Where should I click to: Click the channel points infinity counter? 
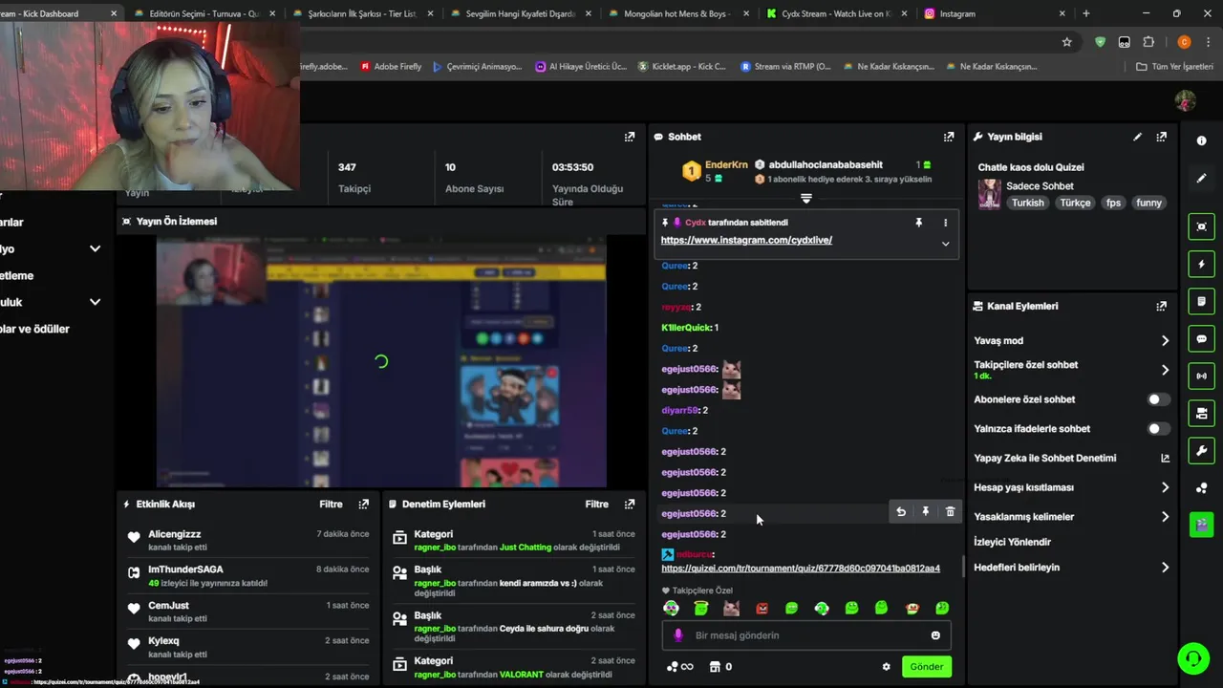pos(679,667)
